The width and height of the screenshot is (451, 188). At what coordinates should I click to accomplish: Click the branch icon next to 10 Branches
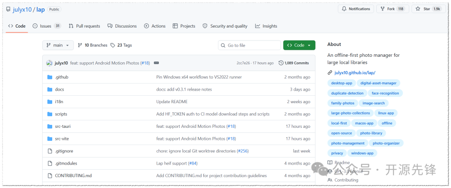80,45
